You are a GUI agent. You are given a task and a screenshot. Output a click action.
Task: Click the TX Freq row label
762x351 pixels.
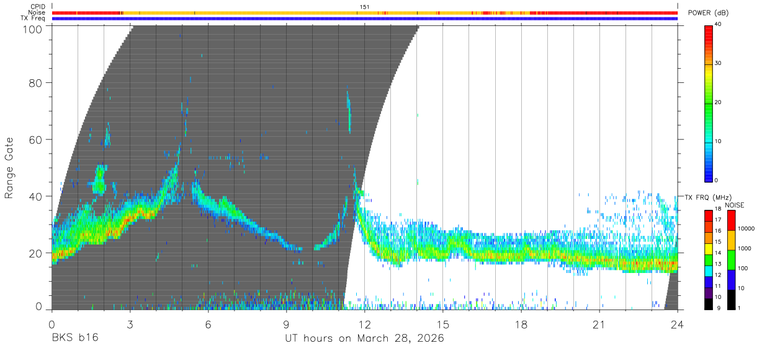34,18
